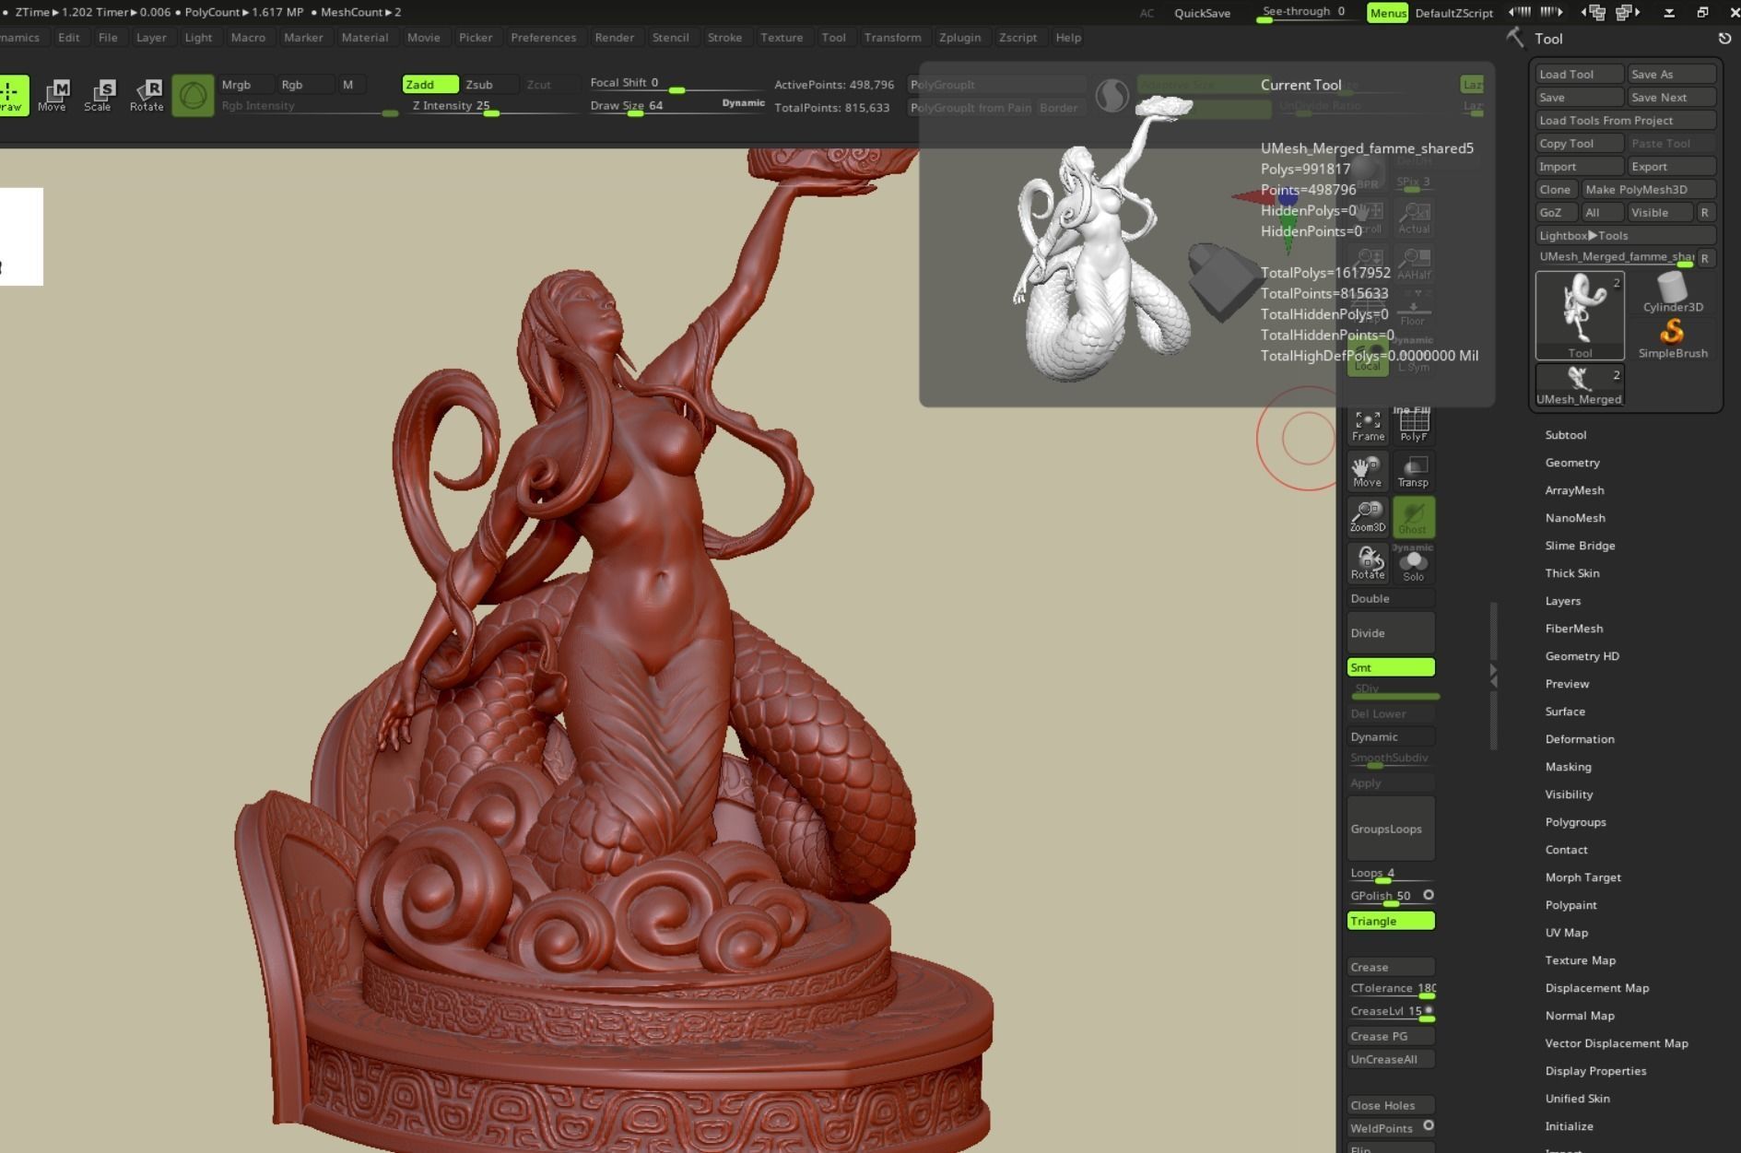Viewport: 1741px width, 1153px height.
Task: Toggle the Ghost transparency icon
Action: (1413, 517)
